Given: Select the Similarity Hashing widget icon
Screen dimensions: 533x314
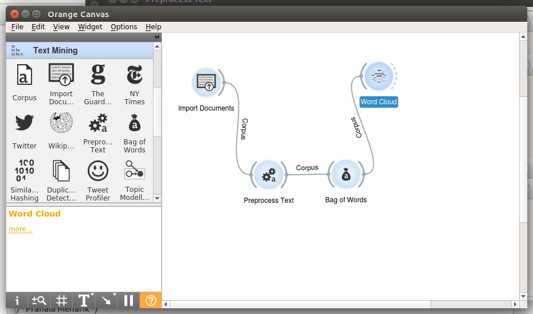Looking at the screenshot, I should 25,171.
